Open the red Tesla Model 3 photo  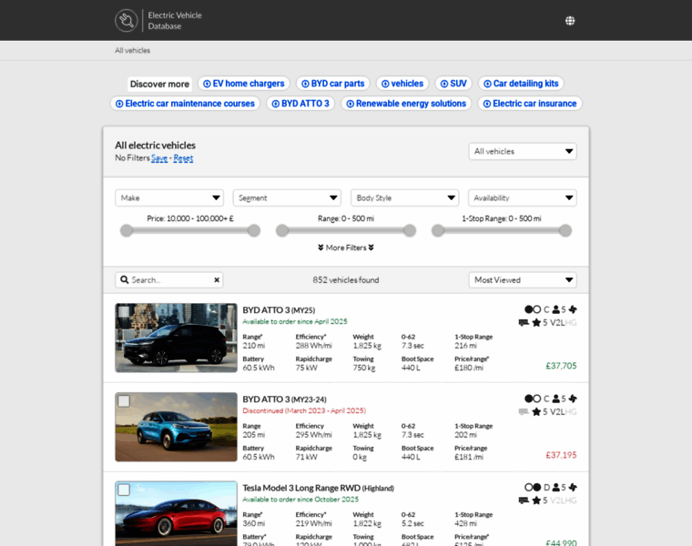click(176, 513)
